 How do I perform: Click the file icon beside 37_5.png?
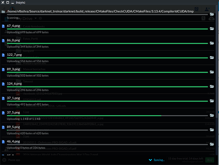tap(3, 113)
